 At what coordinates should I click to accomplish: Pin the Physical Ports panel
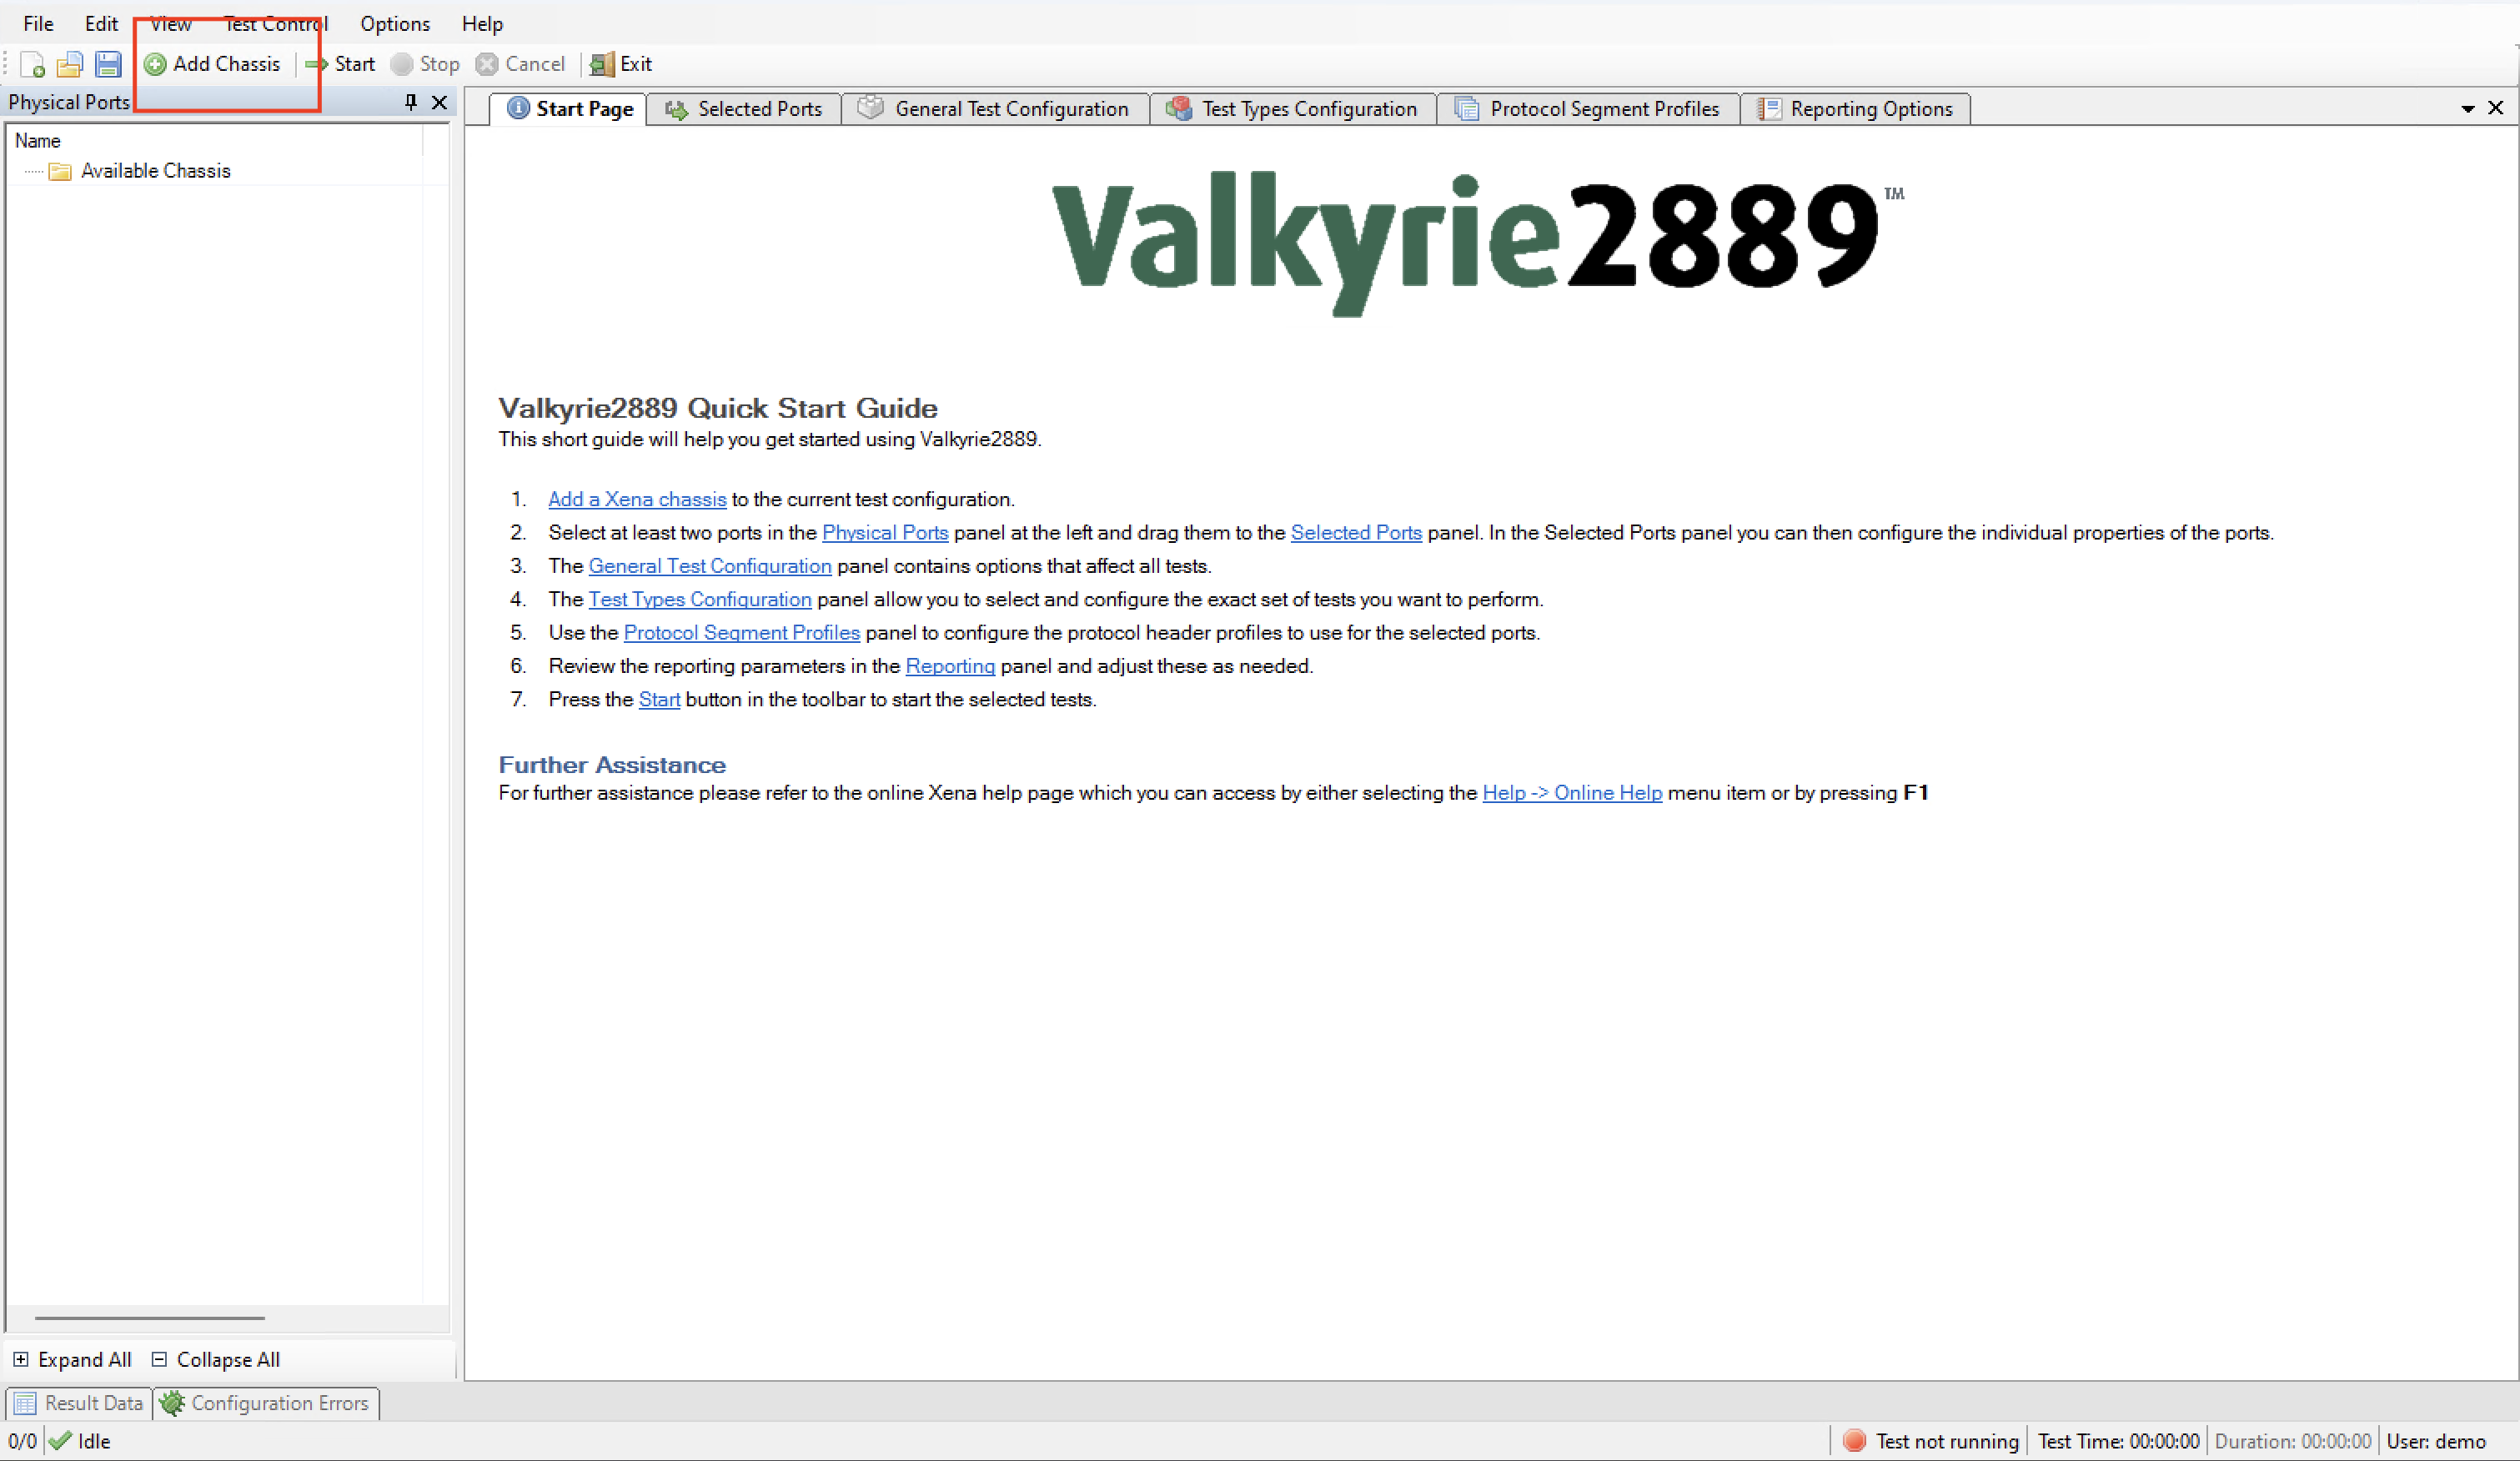coord(410,102)
